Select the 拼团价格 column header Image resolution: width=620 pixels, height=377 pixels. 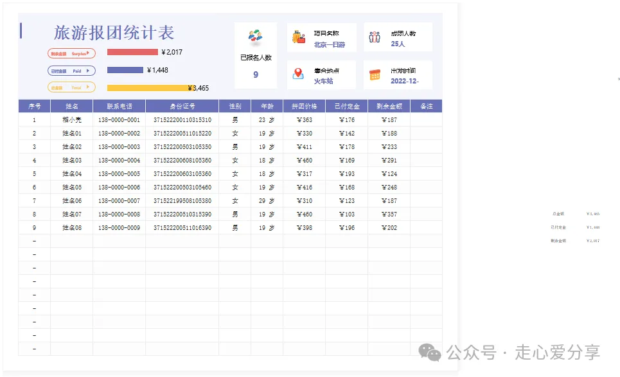304,107
